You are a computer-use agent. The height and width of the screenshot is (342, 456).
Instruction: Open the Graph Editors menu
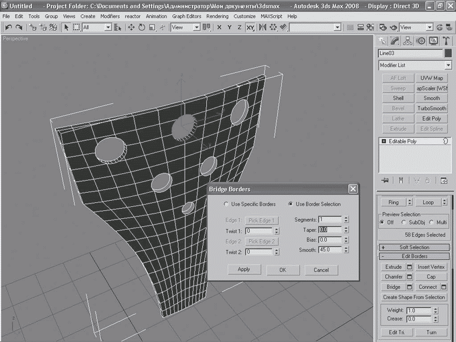coord(187,17)
